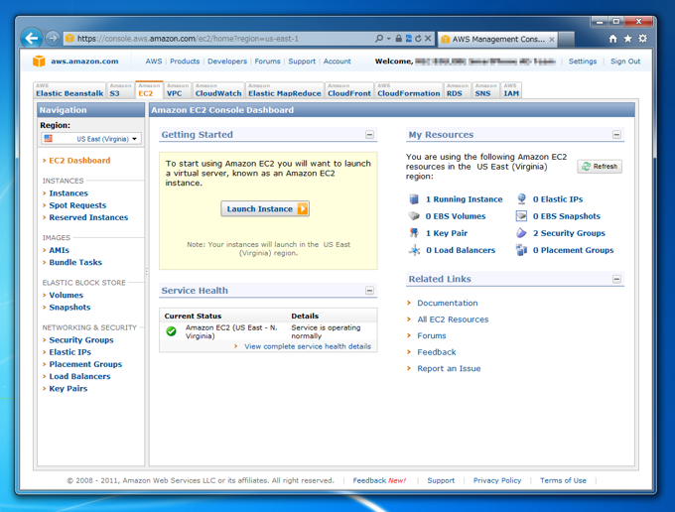Open the Documentation related link

[x=448, y=303]
